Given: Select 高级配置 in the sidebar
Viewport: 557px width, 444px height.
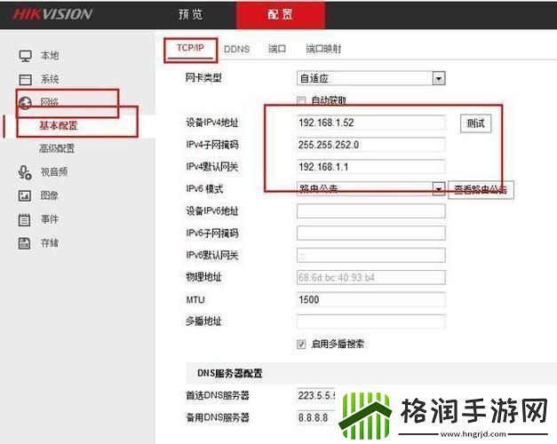Looking at the screenshot, I should 57,148.
